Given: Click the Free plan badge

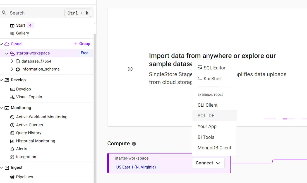Looking at the screenshot, I should point(85,53).
